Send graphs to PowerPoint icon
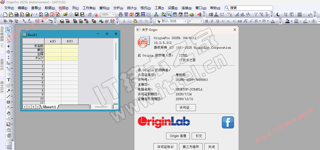Image resolution: width=320 pixels, height=150 pixels. coord(132,14)
